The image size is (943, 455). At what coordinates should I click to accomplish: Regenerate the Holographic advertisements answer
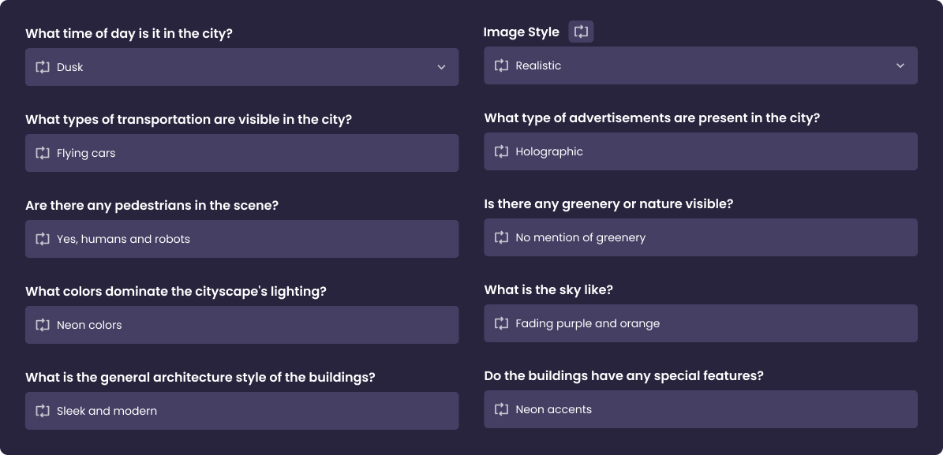(x=501, y=151)
